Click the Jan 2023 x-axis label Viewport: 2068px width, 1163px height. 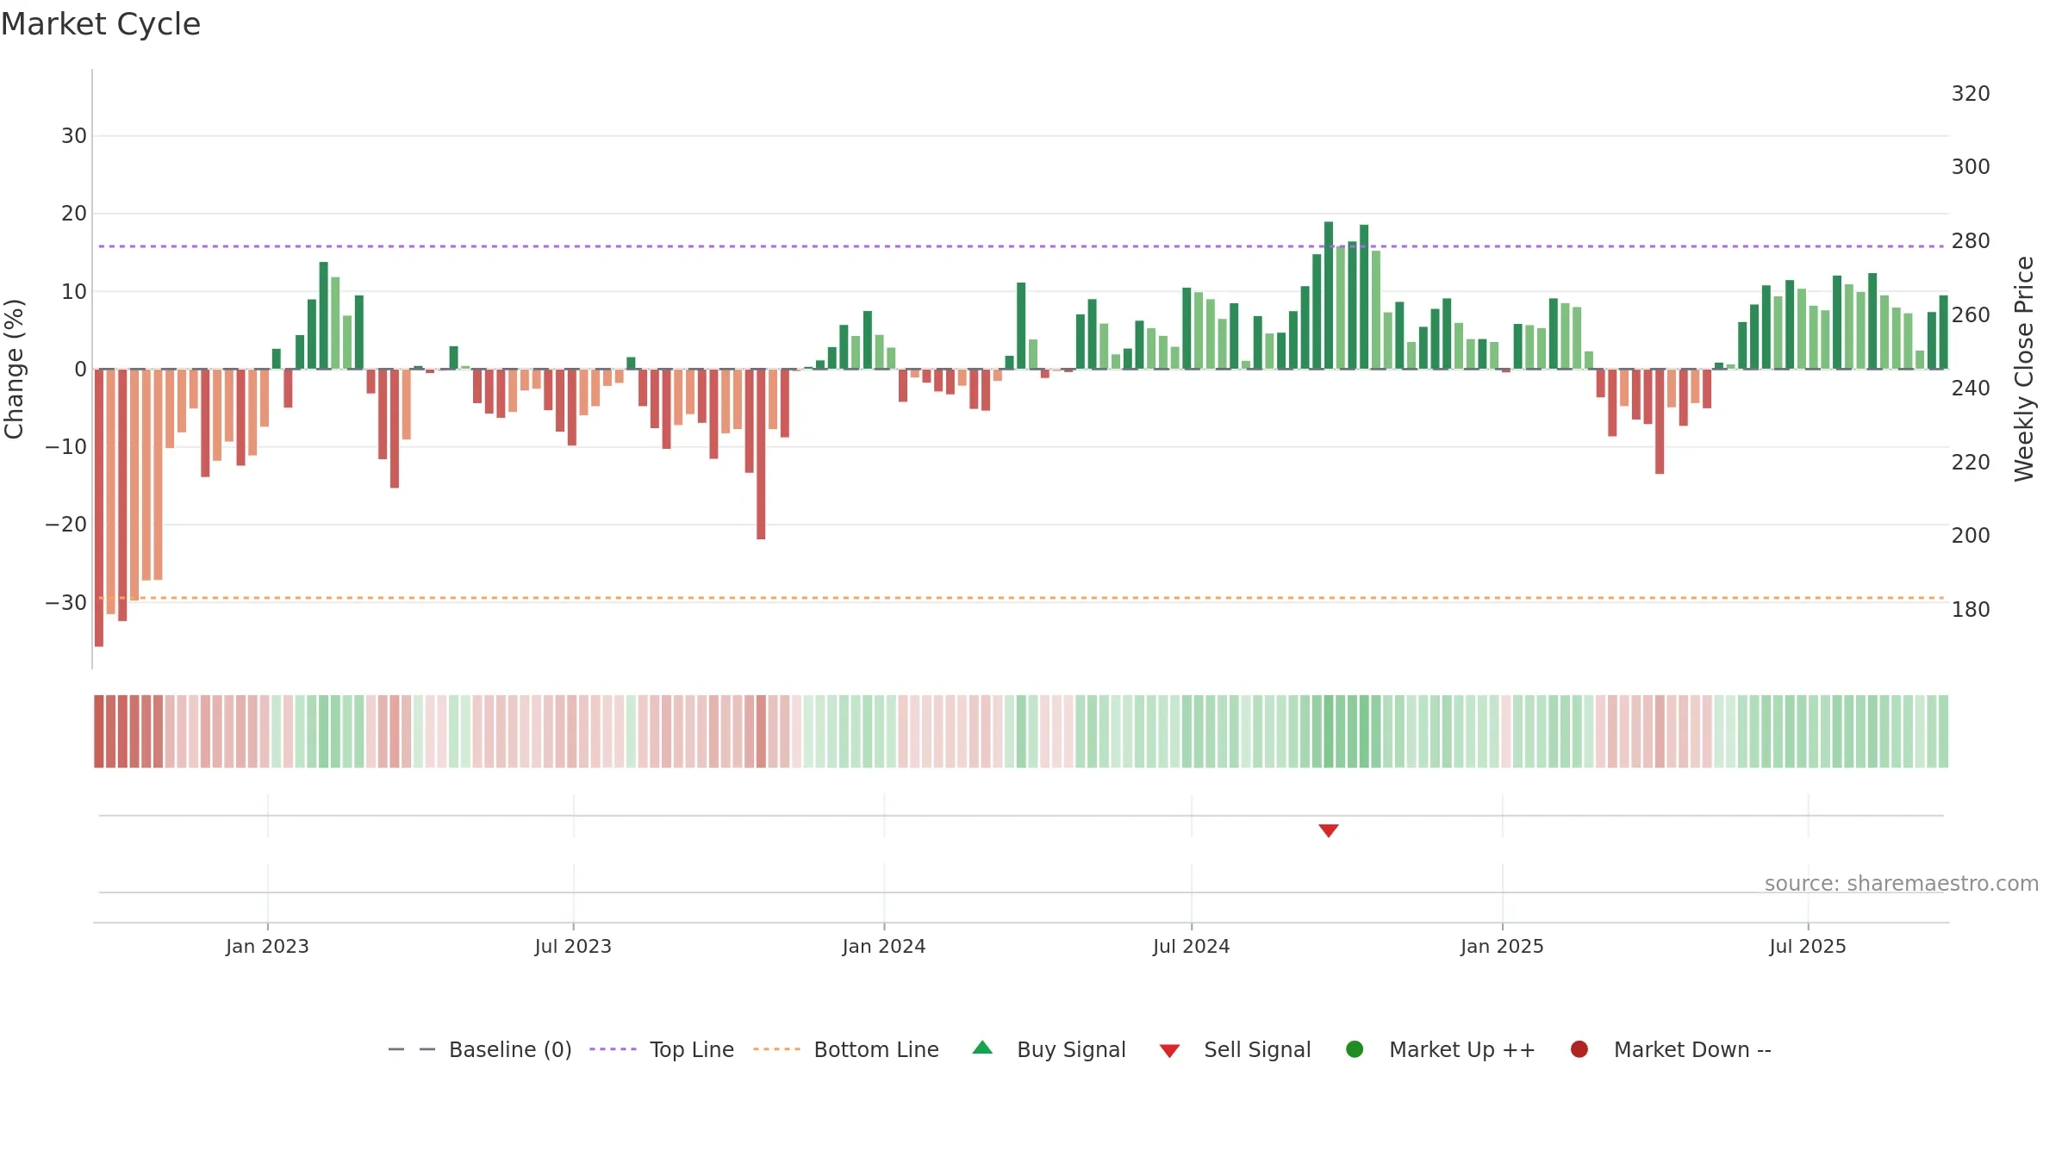point(267,946)
